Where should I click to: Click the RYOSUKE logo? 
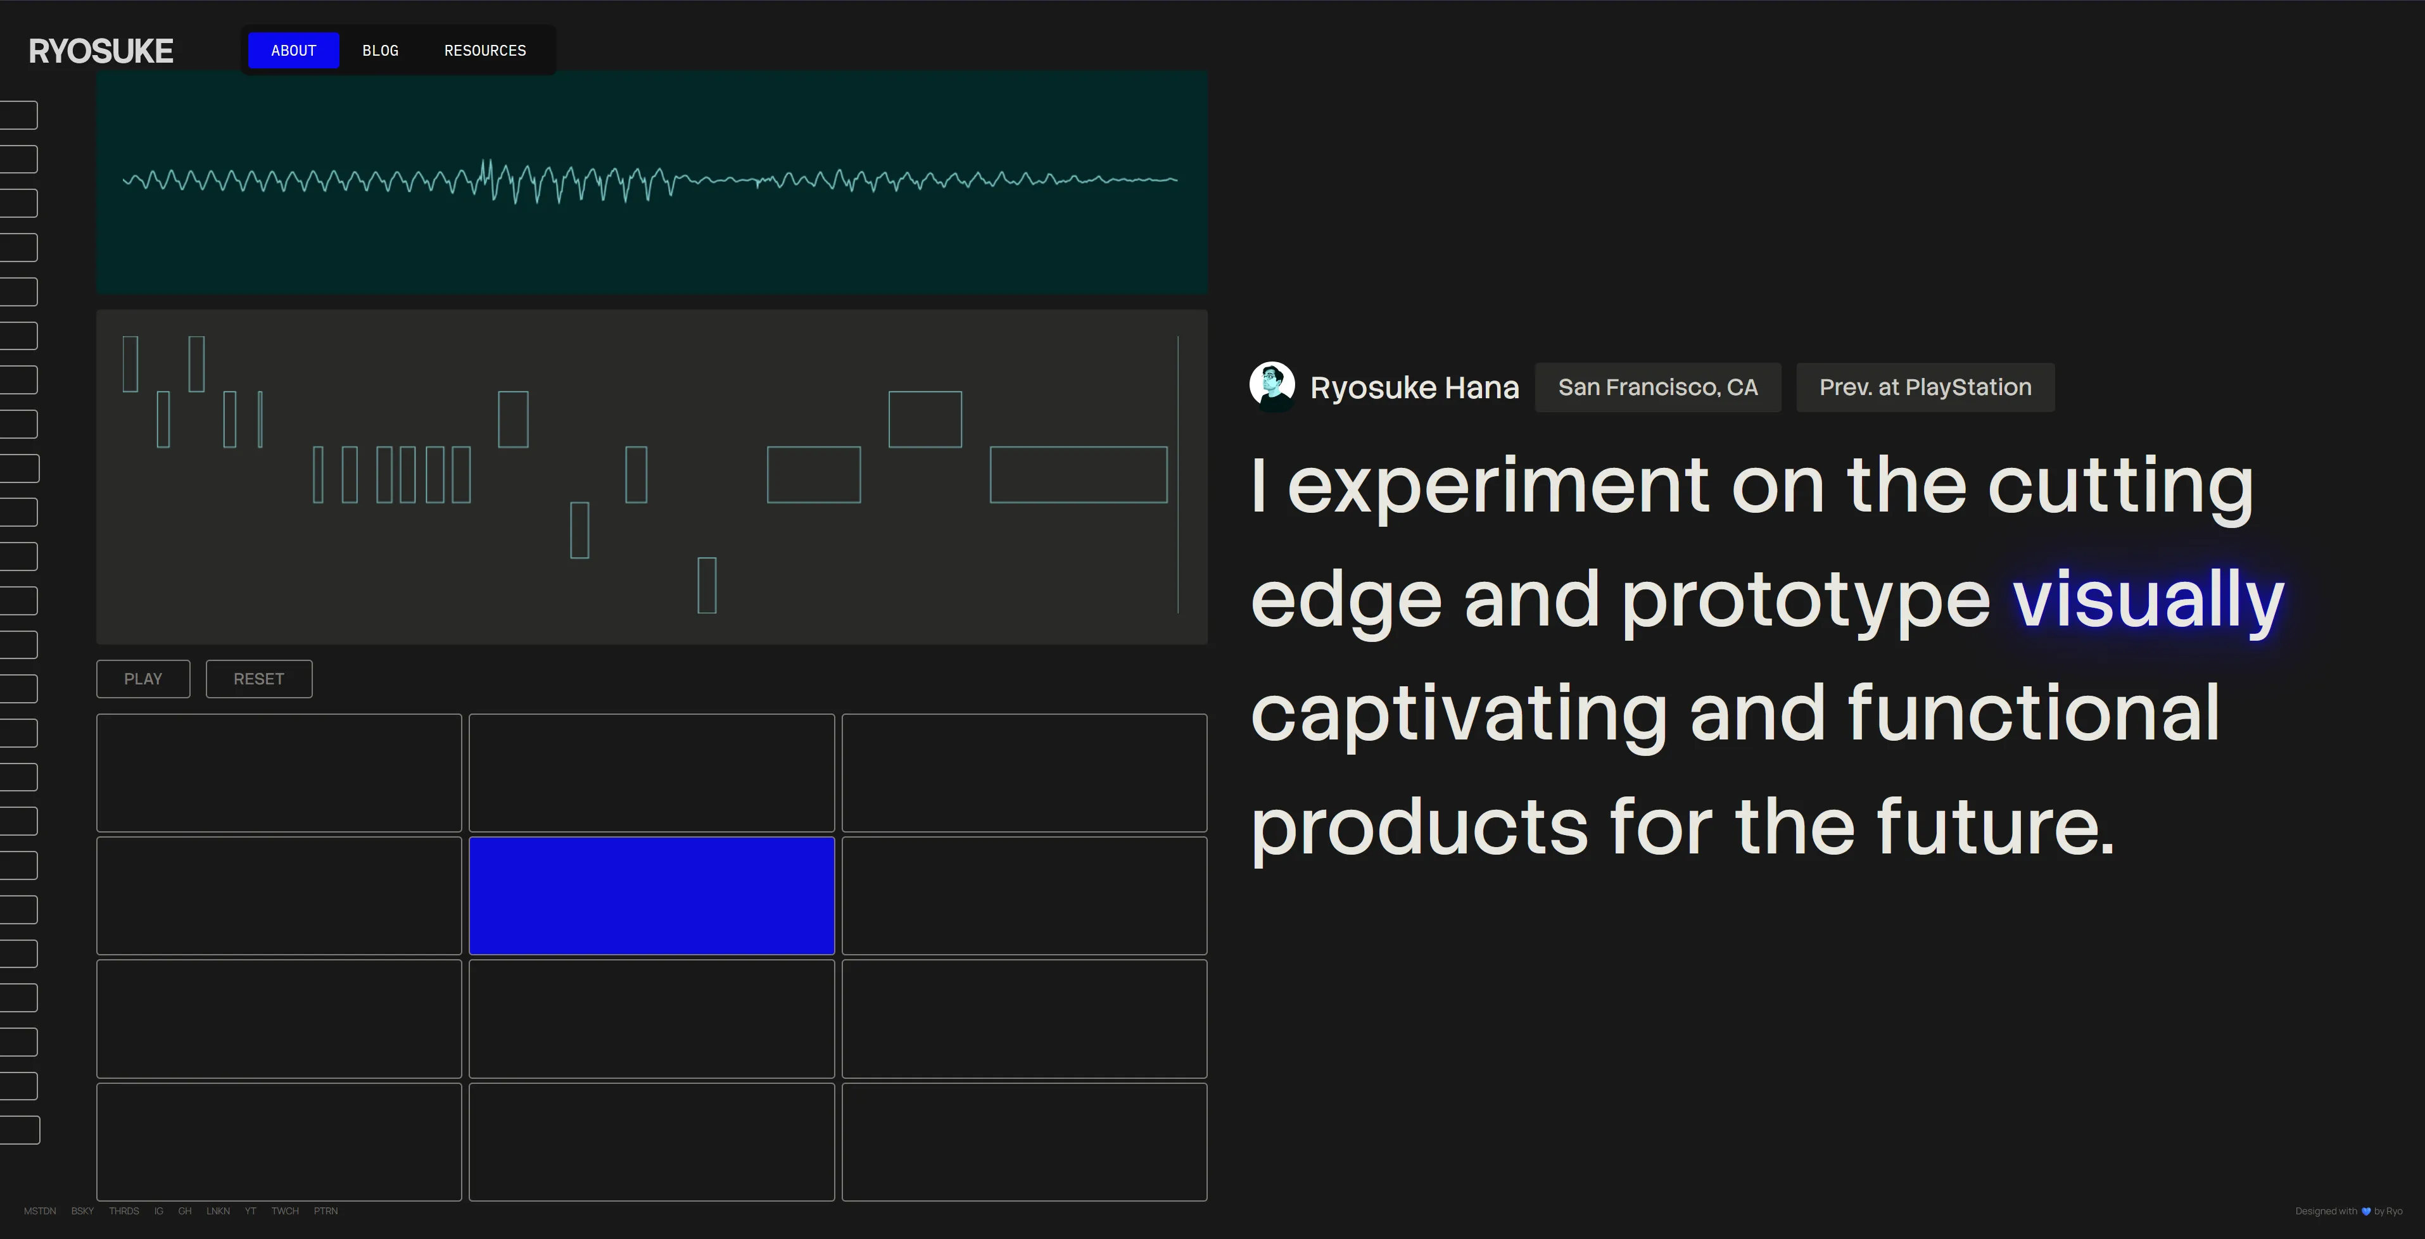coord(100,50)
